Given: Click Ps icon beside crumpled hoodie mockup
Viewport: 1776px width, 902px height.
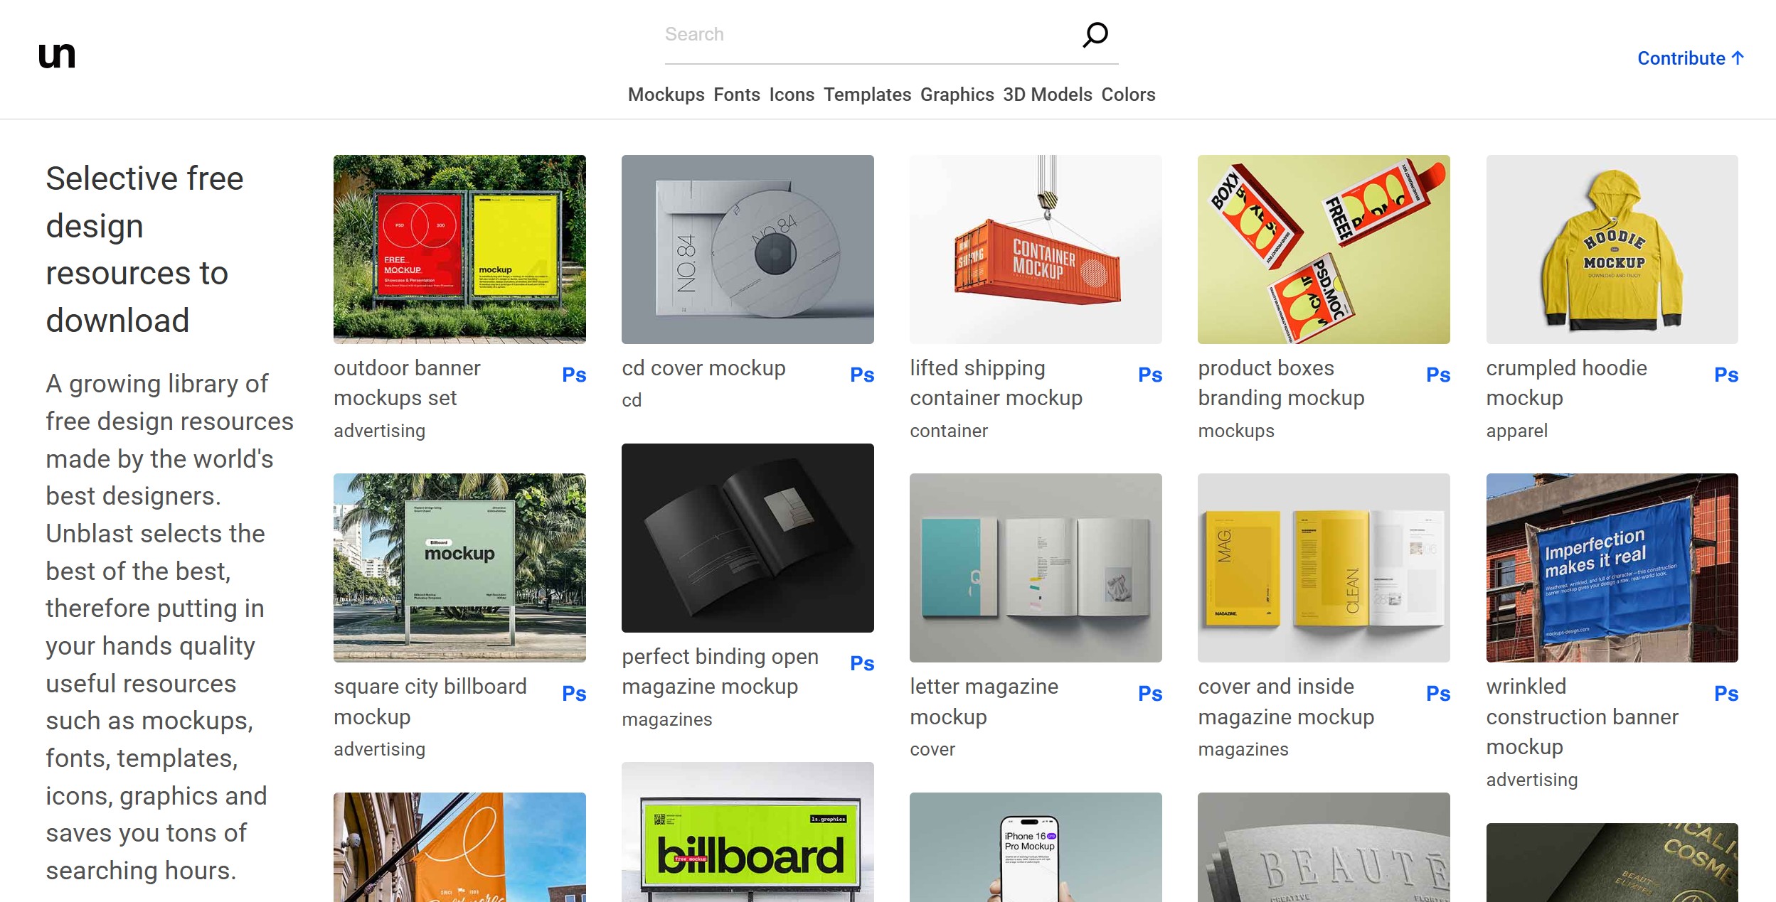Looking at the screenshot, I should click(1726, 375).
